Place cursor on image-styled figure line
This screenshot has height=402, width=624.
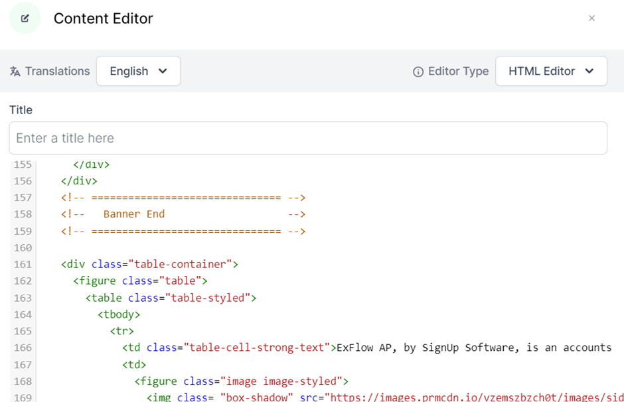point(241,381)
